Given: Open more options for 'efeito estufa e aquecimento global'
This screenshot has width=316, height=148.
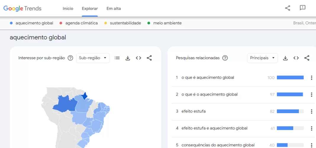Looking at the screenshot, I should pos(312,128).
